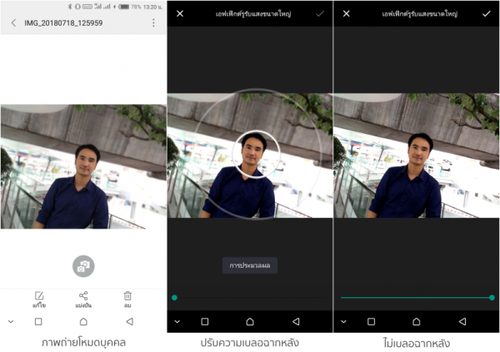Tap the share icon (แบ่งปัน)
Image resolution: width=500 pixels, height=352 pixels.
[83, 295]
